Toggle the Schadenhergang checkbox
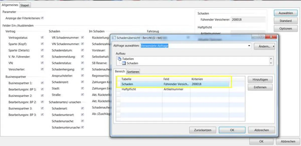This screenshot has height=146, width=301. pyautogui.click(x=83, y=69)
